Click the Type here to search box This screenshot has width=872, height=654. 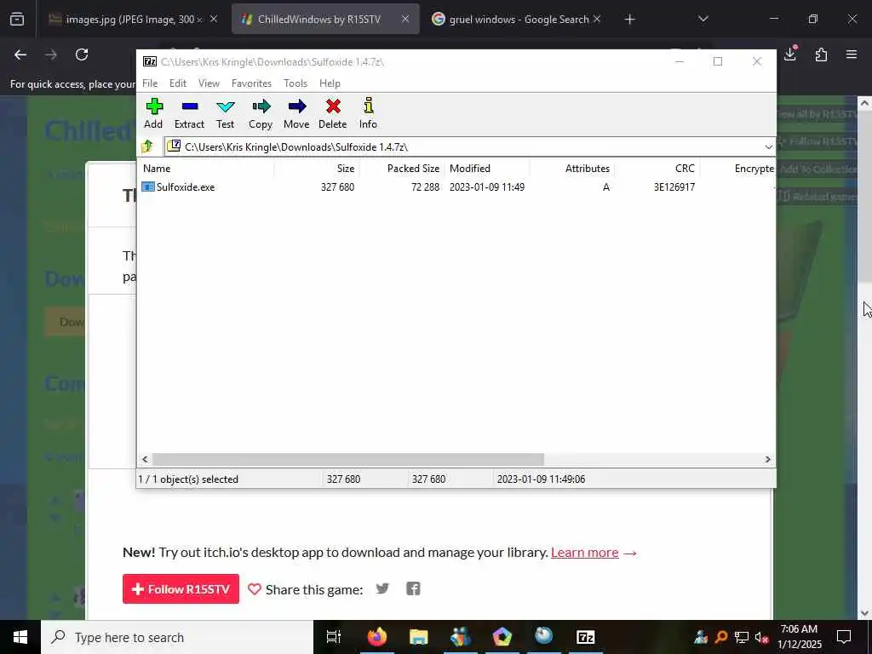[177, 637]
